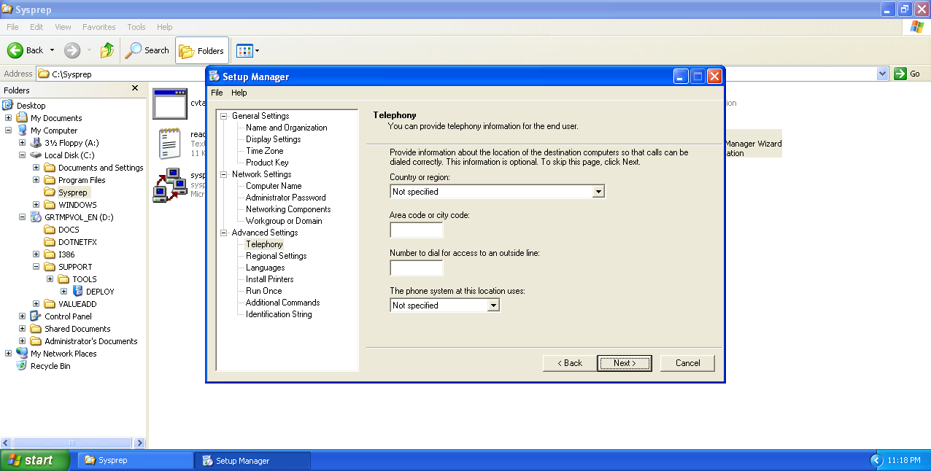Open Search in the Sysprep Explorer window
The height and width of the screenshot is (471, 931).
(x=147, y=50)
